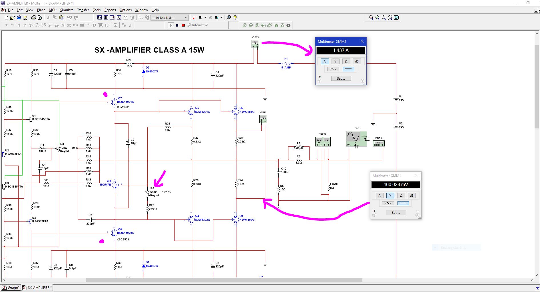540x292 pixels.
Task: Place a differential voltage probe
Action: tap(264, 25)
